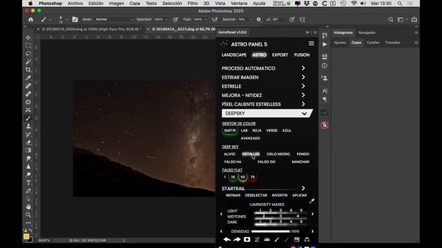
Task: Click the AstroPanel eyedropper icon
Action: [311, 200]
